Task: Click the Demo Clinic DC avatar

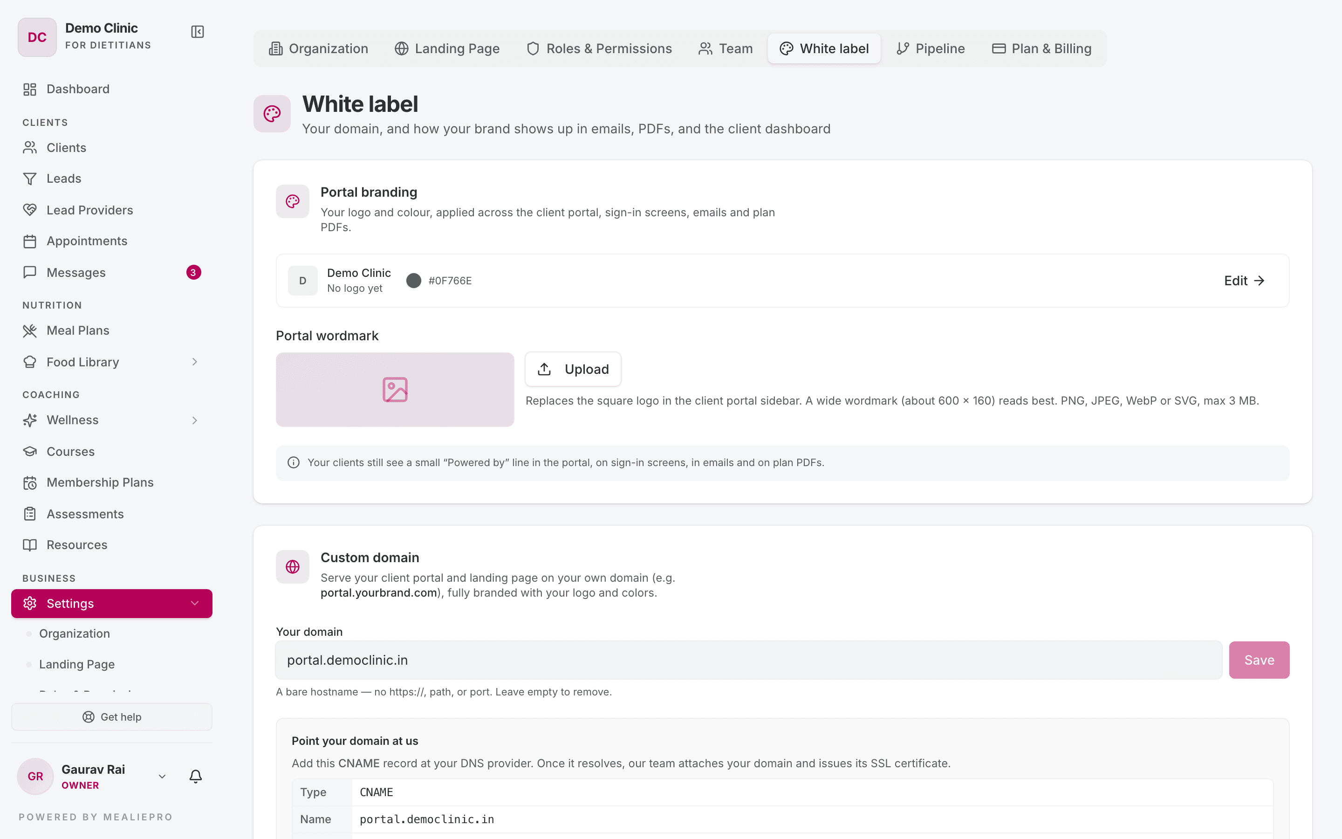Action: pos(37,37)
